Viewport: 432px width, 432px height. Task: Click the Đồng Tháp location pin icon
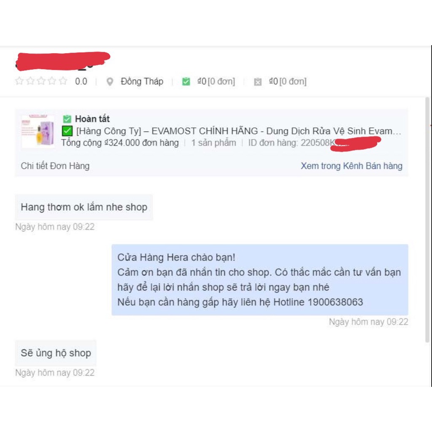point(110,81)
